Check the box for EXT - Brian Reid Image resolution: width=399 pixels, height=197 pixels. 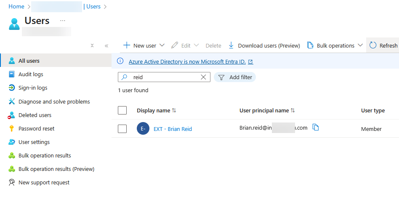[122, 129]
